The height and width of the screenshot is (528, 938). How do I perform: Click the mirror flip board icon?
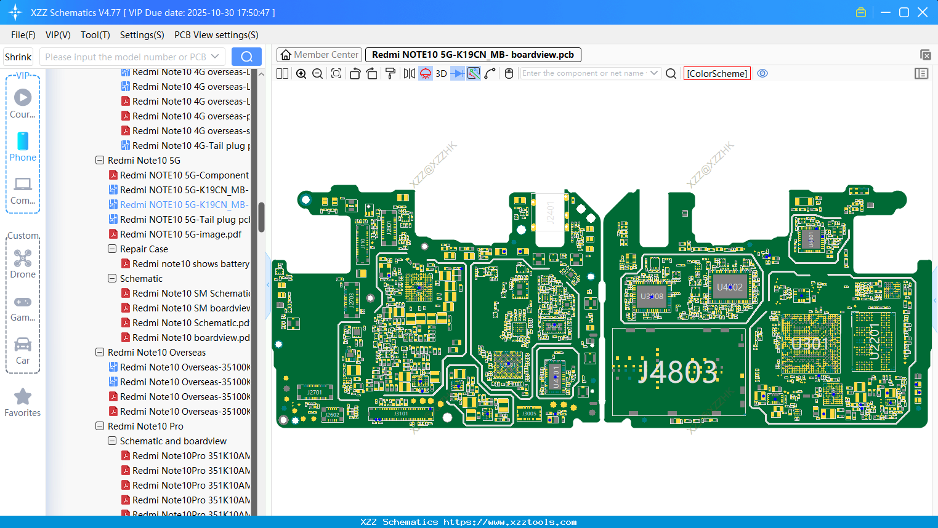[x=409, y=74]
